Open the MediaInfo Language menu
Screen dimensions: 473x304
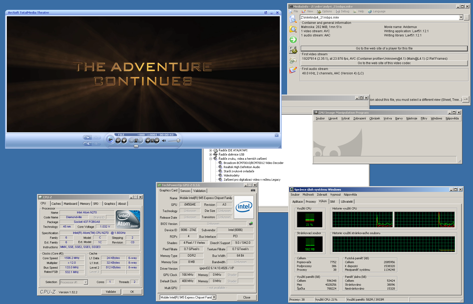377,11
